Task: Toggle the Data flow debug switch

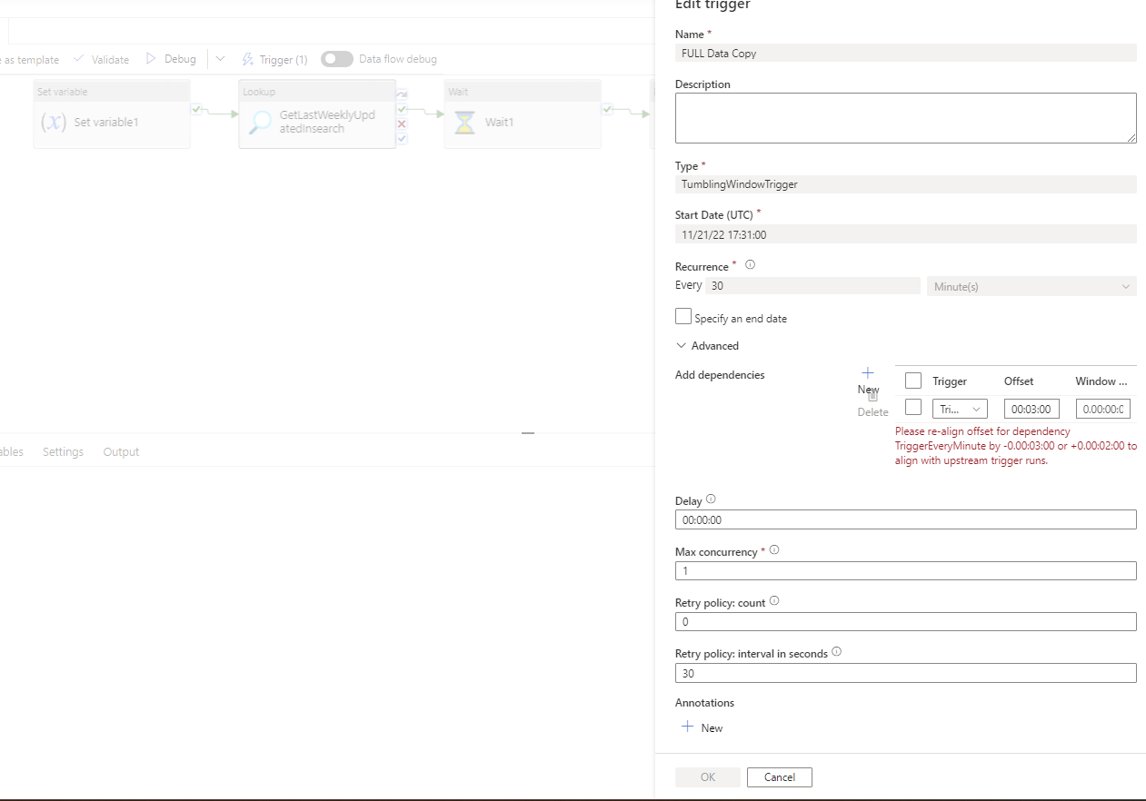Action: click(x=336, y=59)
